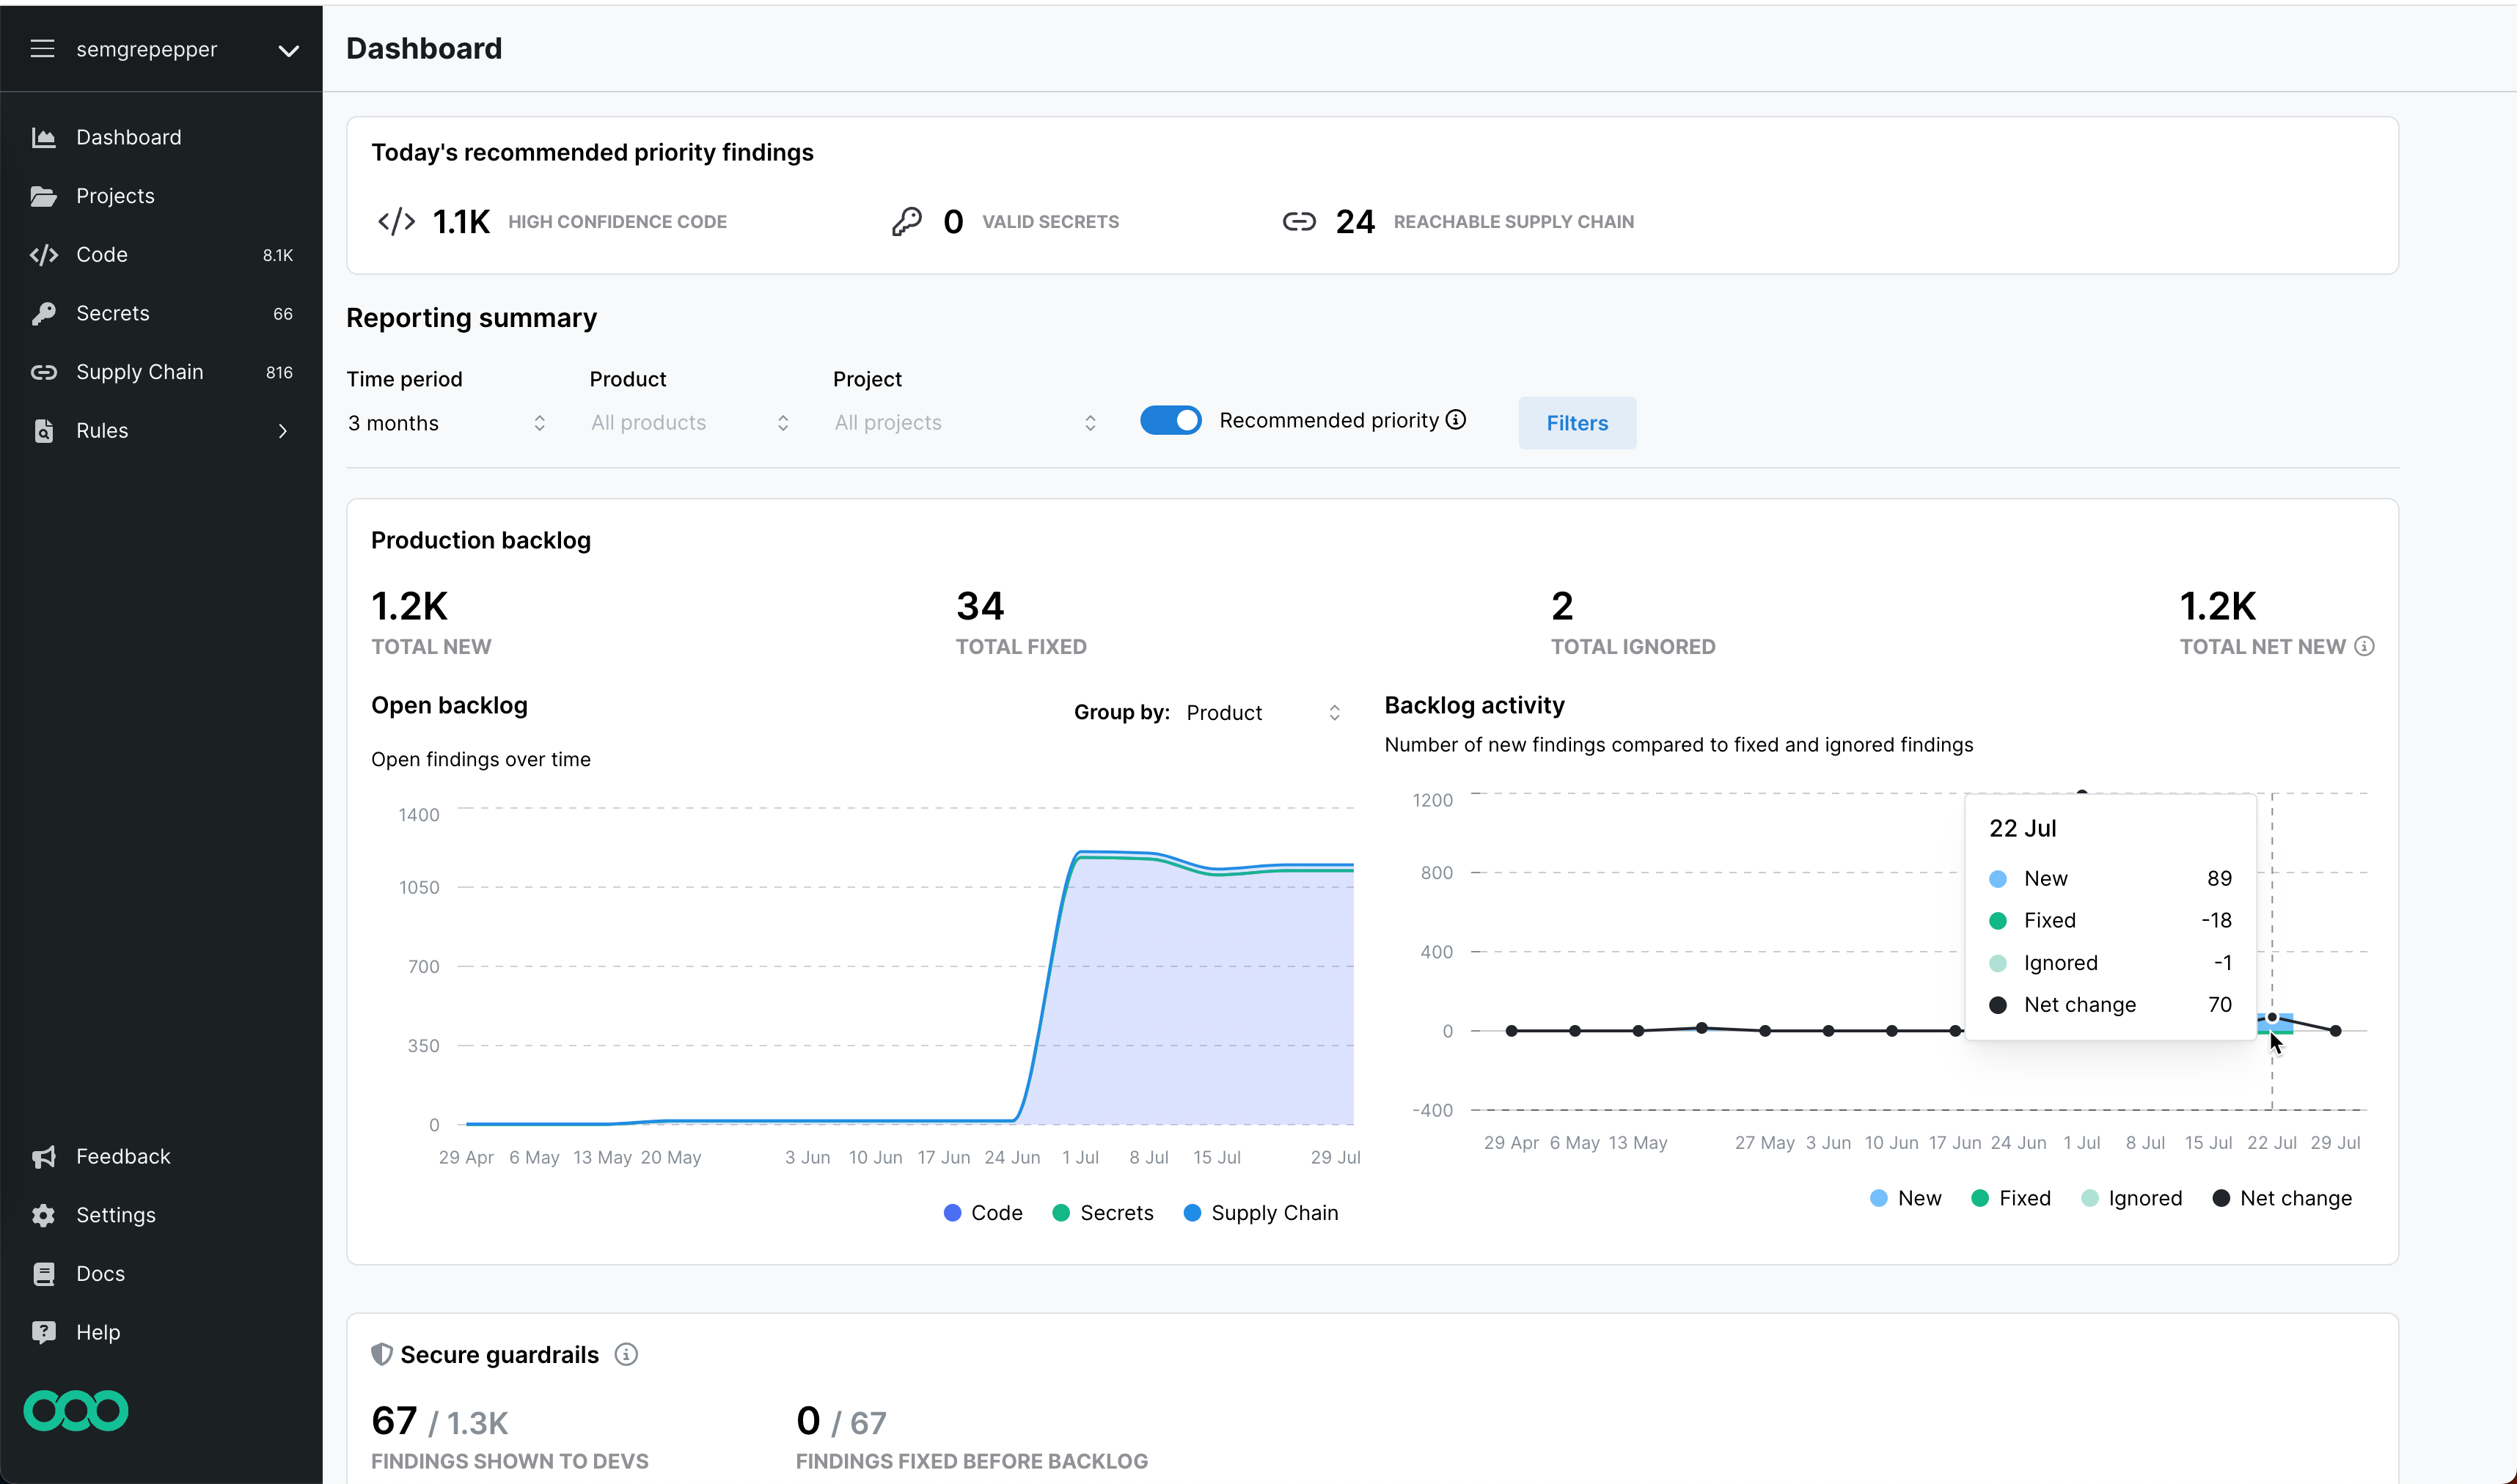Open the 1.1K high confidence code findings
This screenshot has width=2517, height=1484.
(461, 221)
